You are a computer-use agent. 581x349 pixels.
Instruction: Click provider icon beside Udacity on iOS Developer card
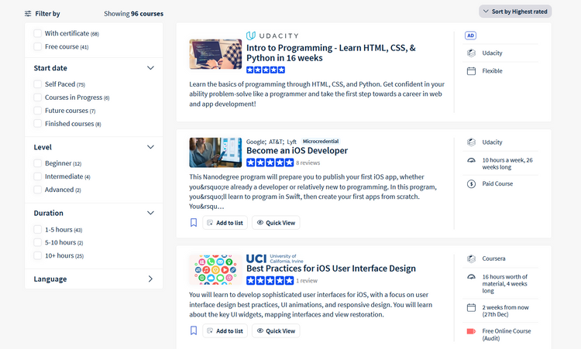(471, 142)
